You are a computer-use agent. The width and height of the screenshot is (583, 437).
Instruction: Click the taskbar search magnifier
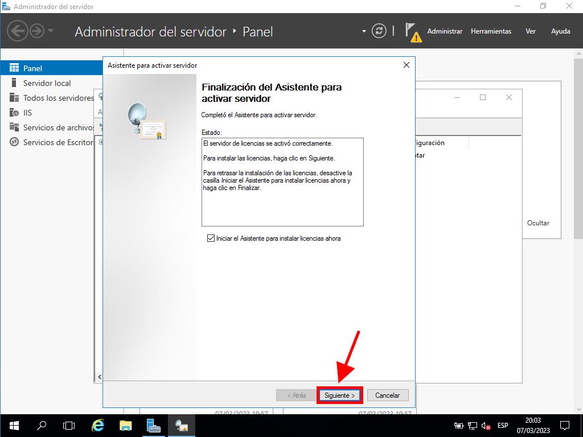click(42, 425)
